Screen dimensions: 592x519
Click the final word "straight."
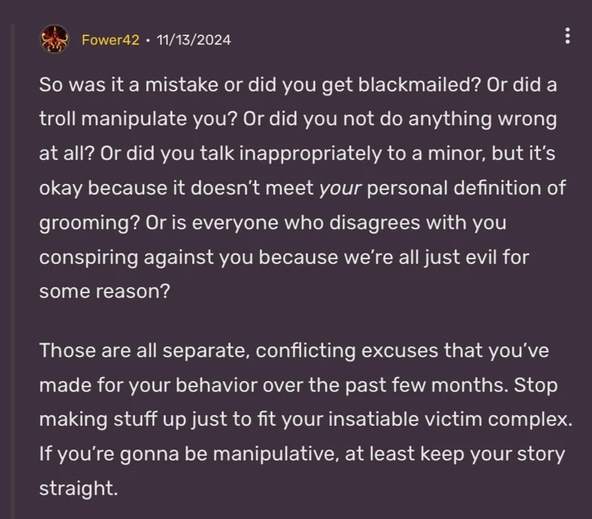click(78, 488)
